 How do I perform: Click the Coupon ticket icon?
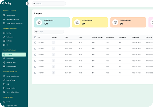click(x=4, y=55)
